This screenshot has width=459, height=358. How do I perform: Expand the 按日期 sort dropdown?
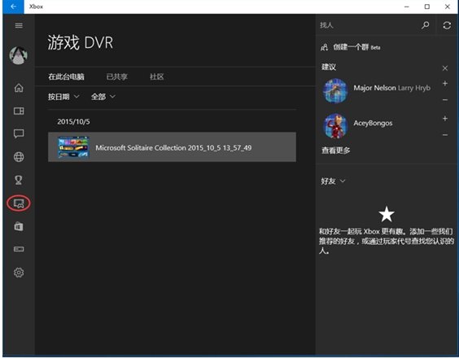(63, 97)
